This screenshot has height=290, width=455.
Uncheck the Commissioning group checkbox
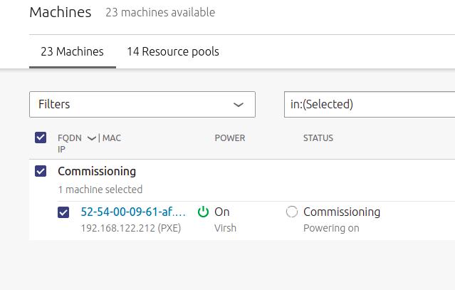pos(41,171)
